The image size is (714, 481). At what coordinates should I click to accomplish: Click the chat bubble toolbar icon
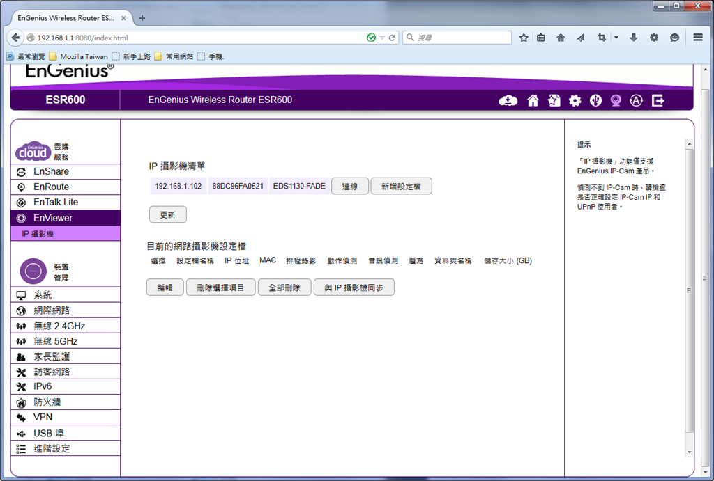(674, 38)
